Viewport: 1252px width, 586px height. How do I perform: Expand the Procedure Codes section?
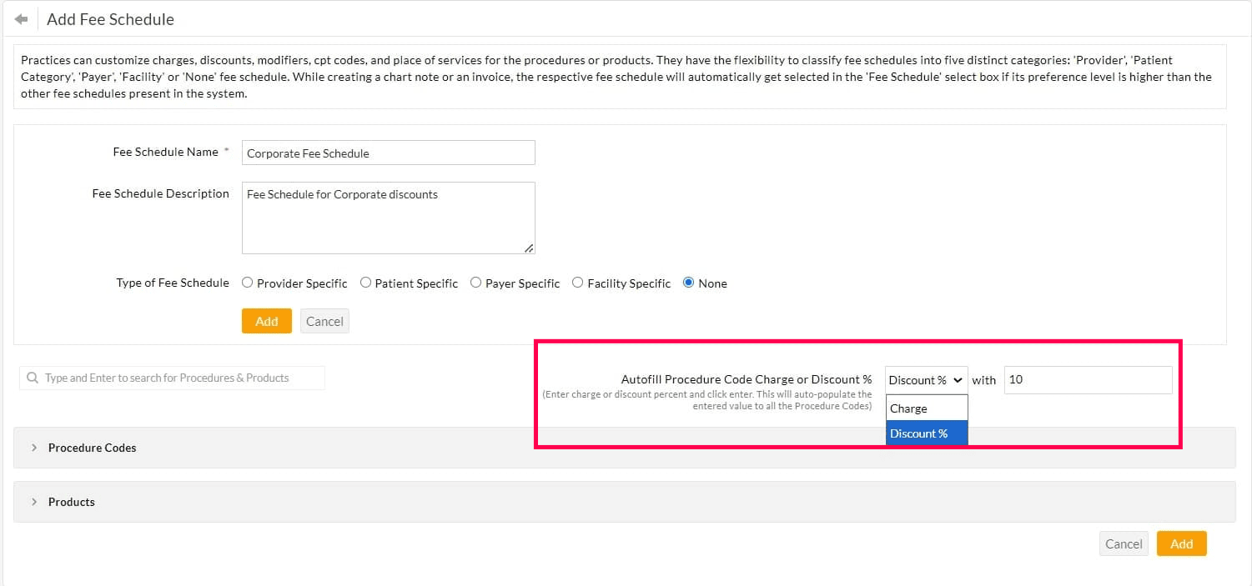point(92,447)
